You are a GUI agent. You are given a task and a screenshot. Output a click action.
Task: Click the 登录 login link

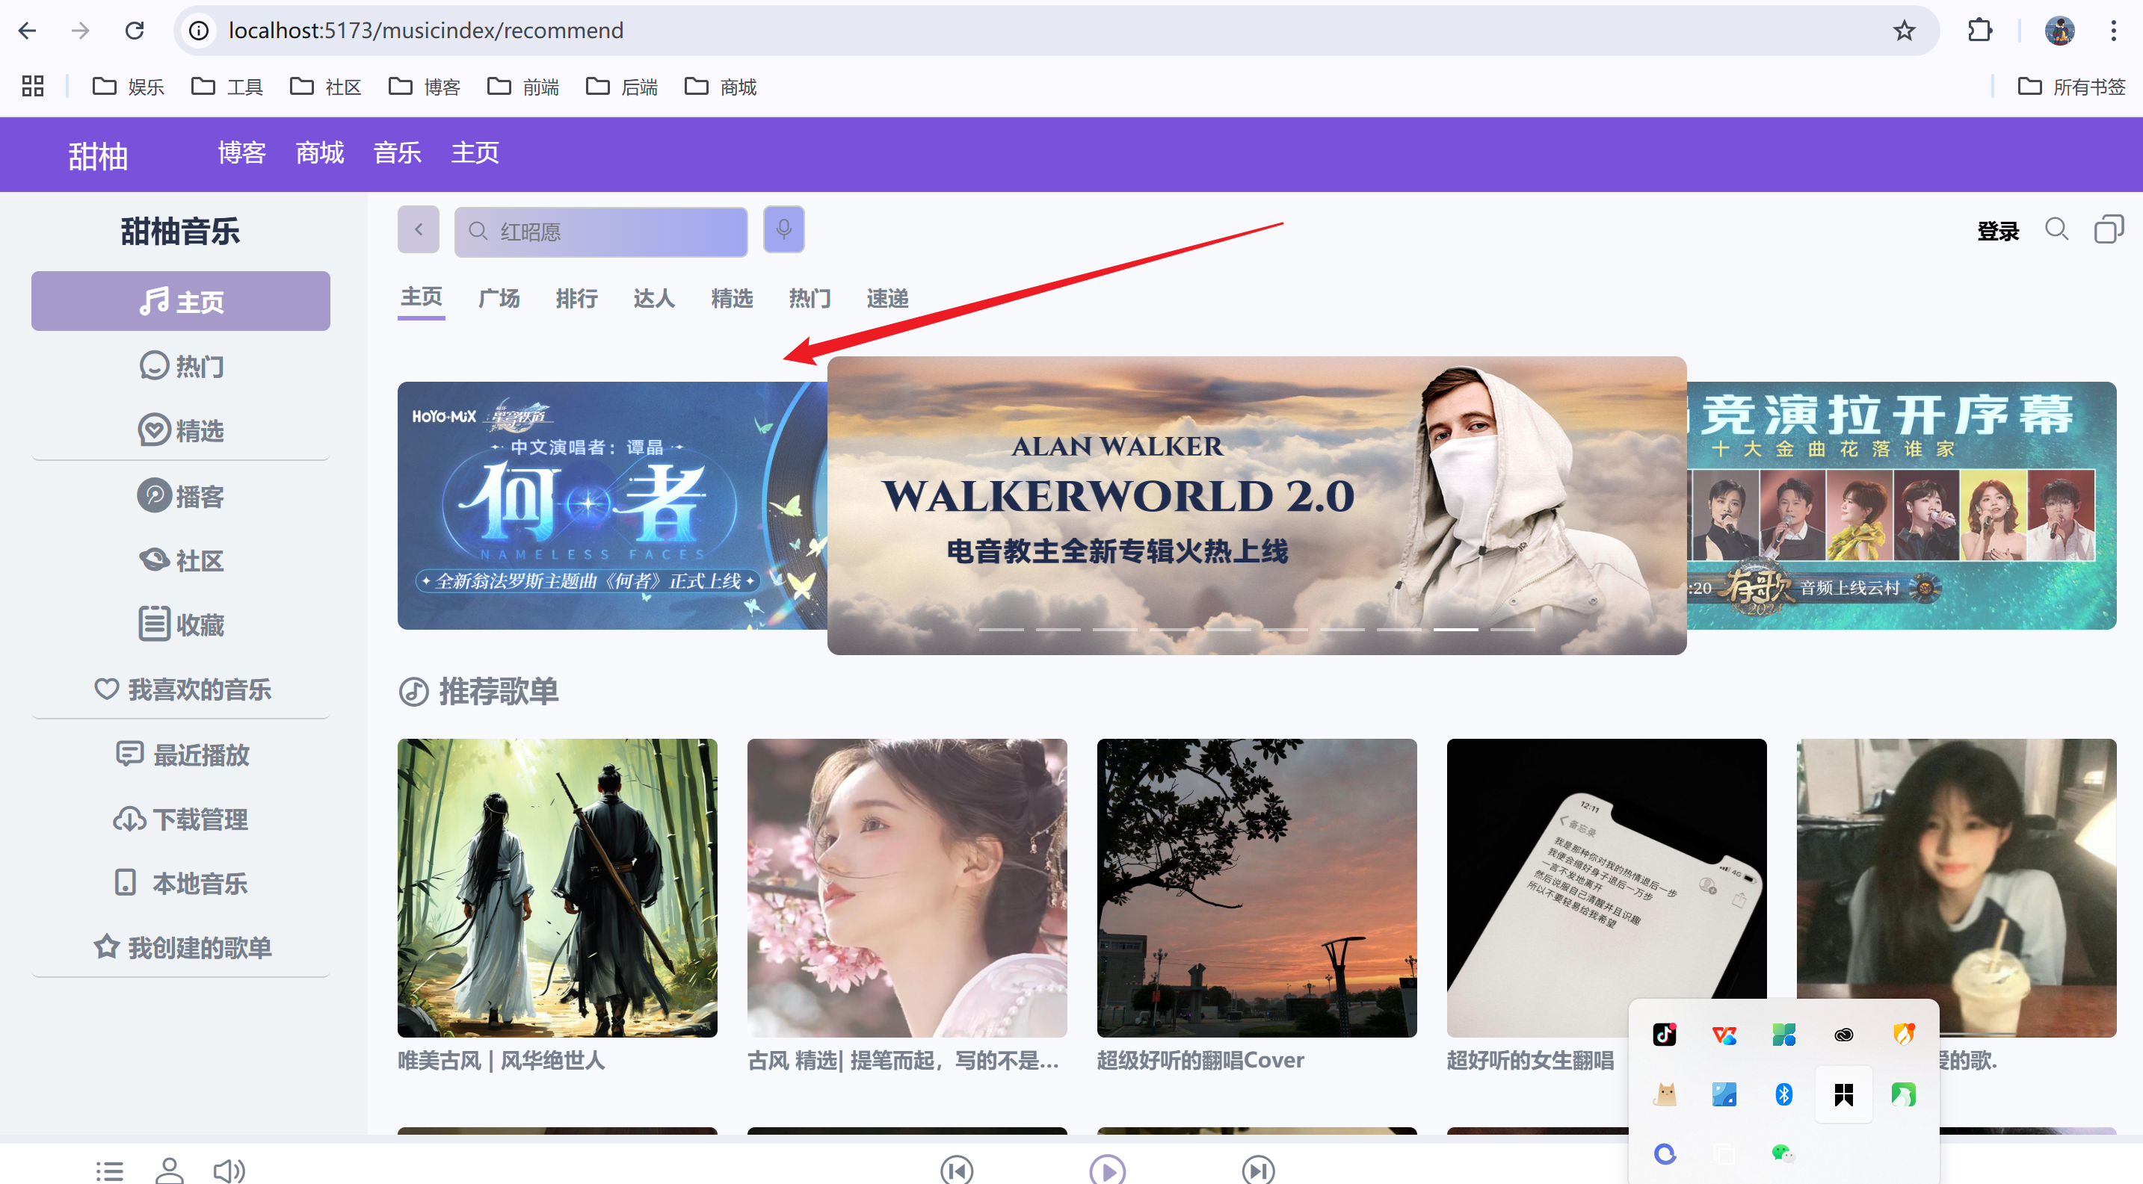point(1998,232)
